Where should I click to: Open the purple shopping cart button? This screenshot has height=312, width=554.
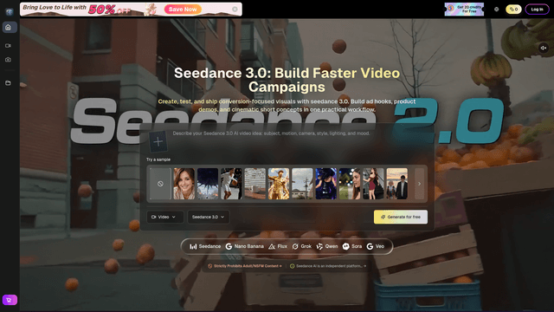coord(10,300)
